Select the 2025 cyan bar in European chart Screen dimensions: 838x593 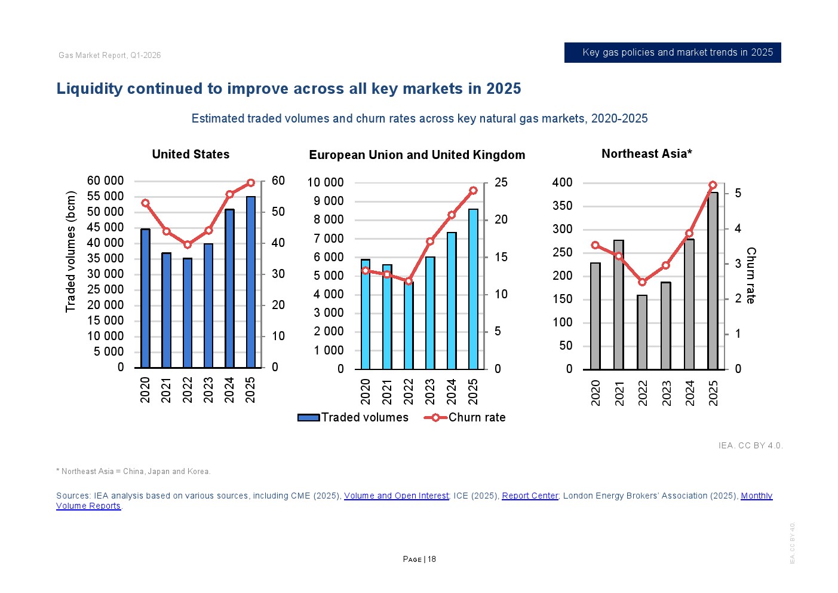click(473, 289)
